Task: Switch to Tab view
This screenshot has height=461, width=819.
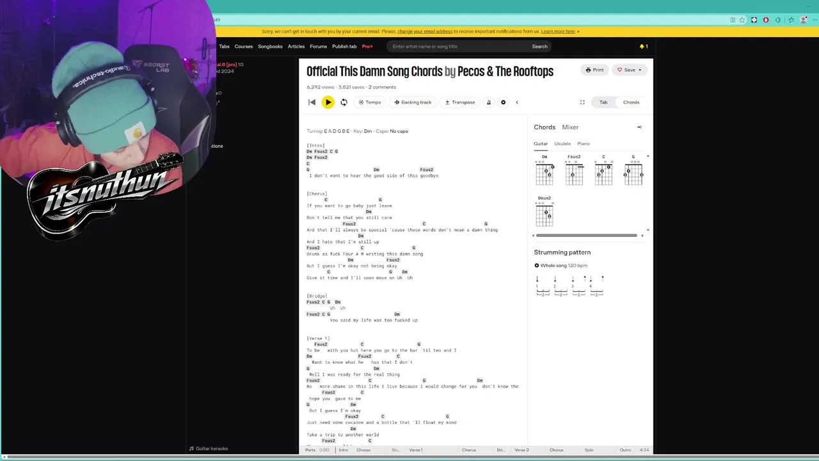Action: pos(603,102)
